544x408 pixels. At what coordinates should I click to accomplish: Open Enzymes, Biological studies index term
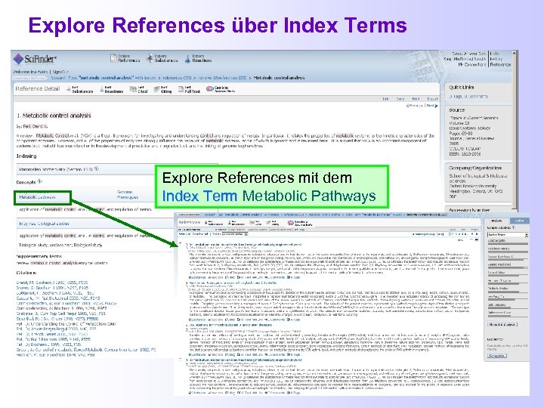click(x=44, y=224)
